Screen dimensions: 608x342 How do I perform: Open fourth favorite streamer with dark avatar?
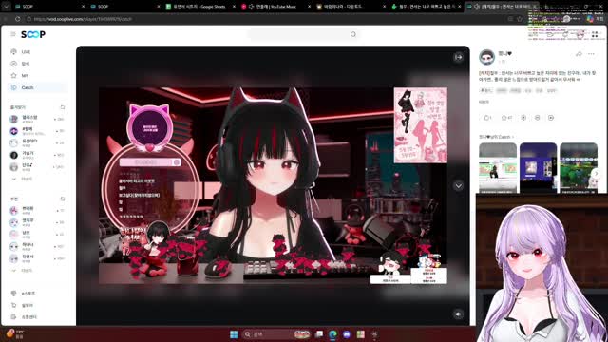38,155
